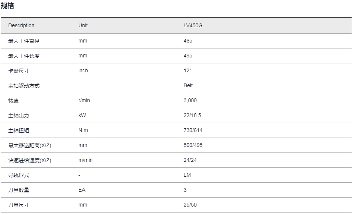Click the 3,000 r/min speed value
This screenshot has width=352, height=214.
(190, 100)
